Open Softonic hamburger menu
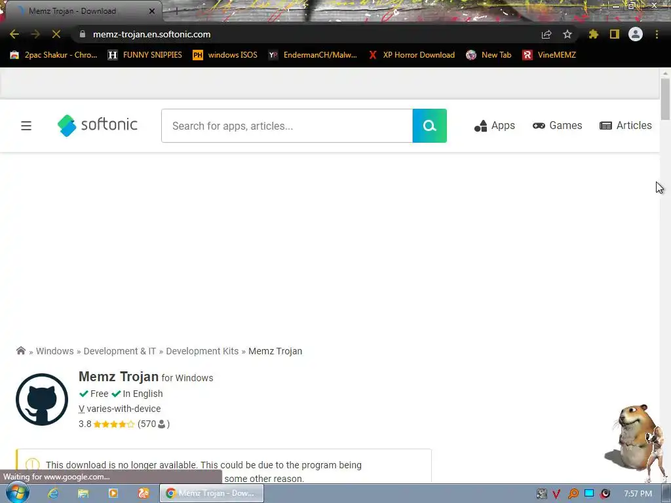The width and height of the screenshot is (671, 503). click(x=26, y=126)
